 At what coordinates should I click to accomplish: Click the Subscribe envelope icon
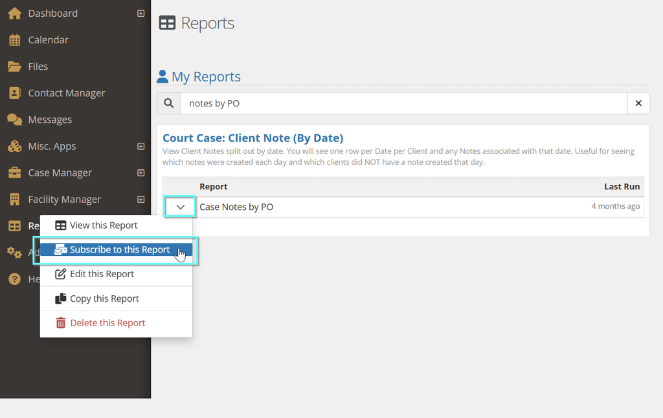[60, 250]
